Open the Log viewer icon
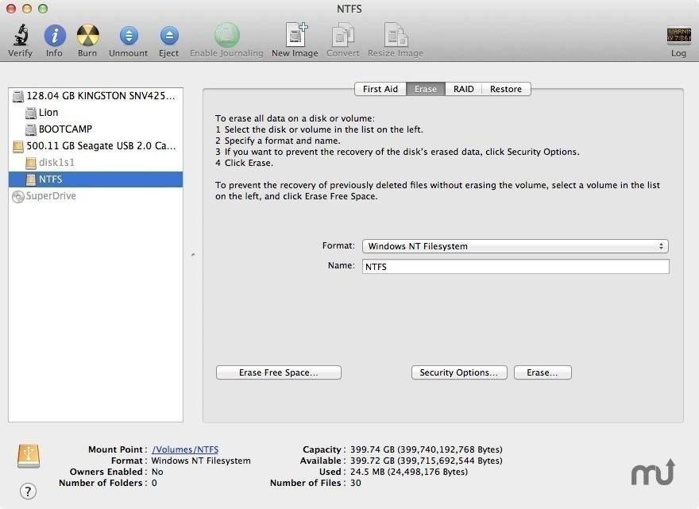Image resolution: width=699 pixels, height=509 pixels. click(678, 36)
